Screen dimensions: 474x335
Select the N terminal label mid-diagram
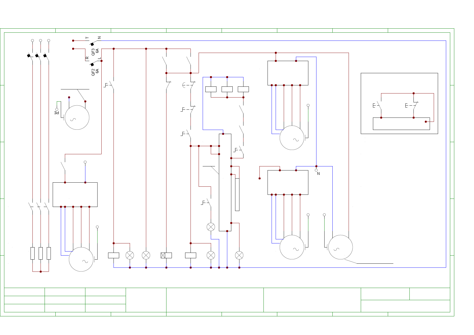tap(318, 174)
